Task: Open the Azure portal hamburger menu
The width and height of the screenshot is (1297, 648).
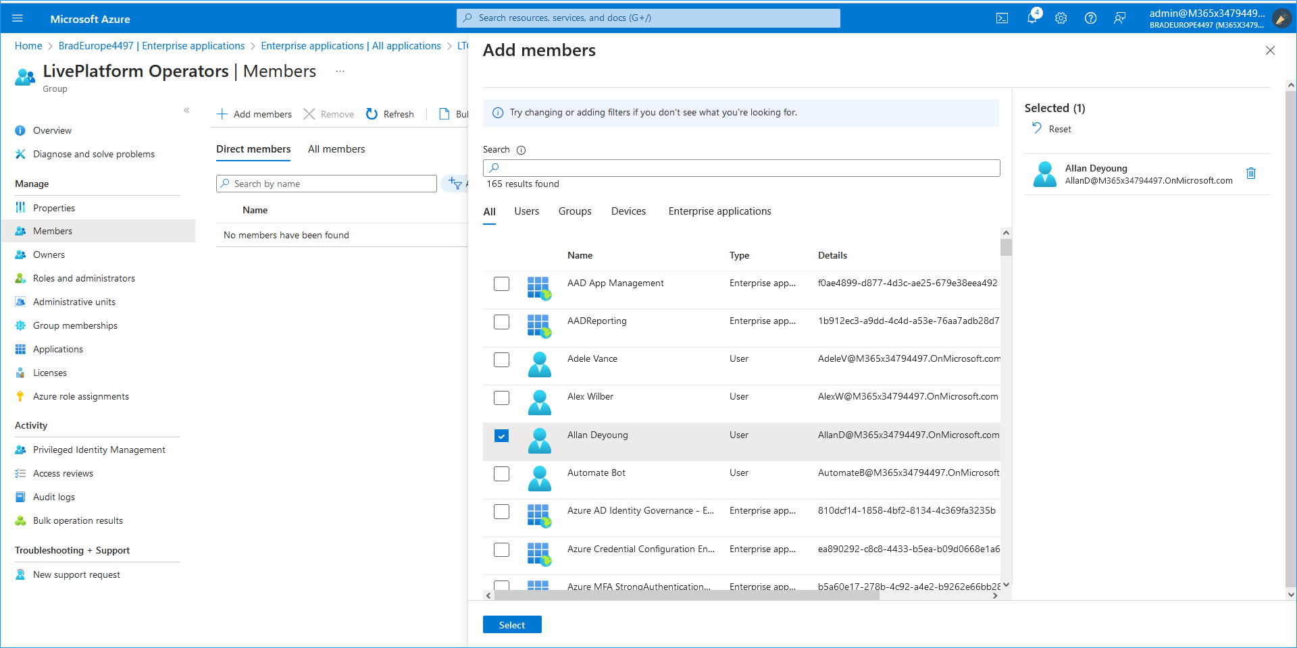Action: [18, 18]
